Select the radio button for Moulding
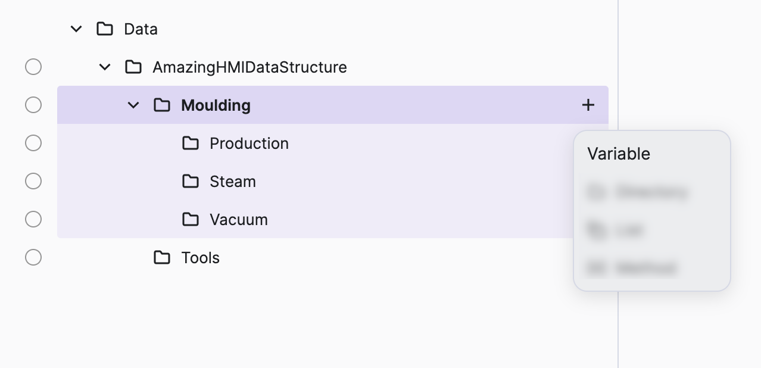Screen dimensions: 761x368 33,105
